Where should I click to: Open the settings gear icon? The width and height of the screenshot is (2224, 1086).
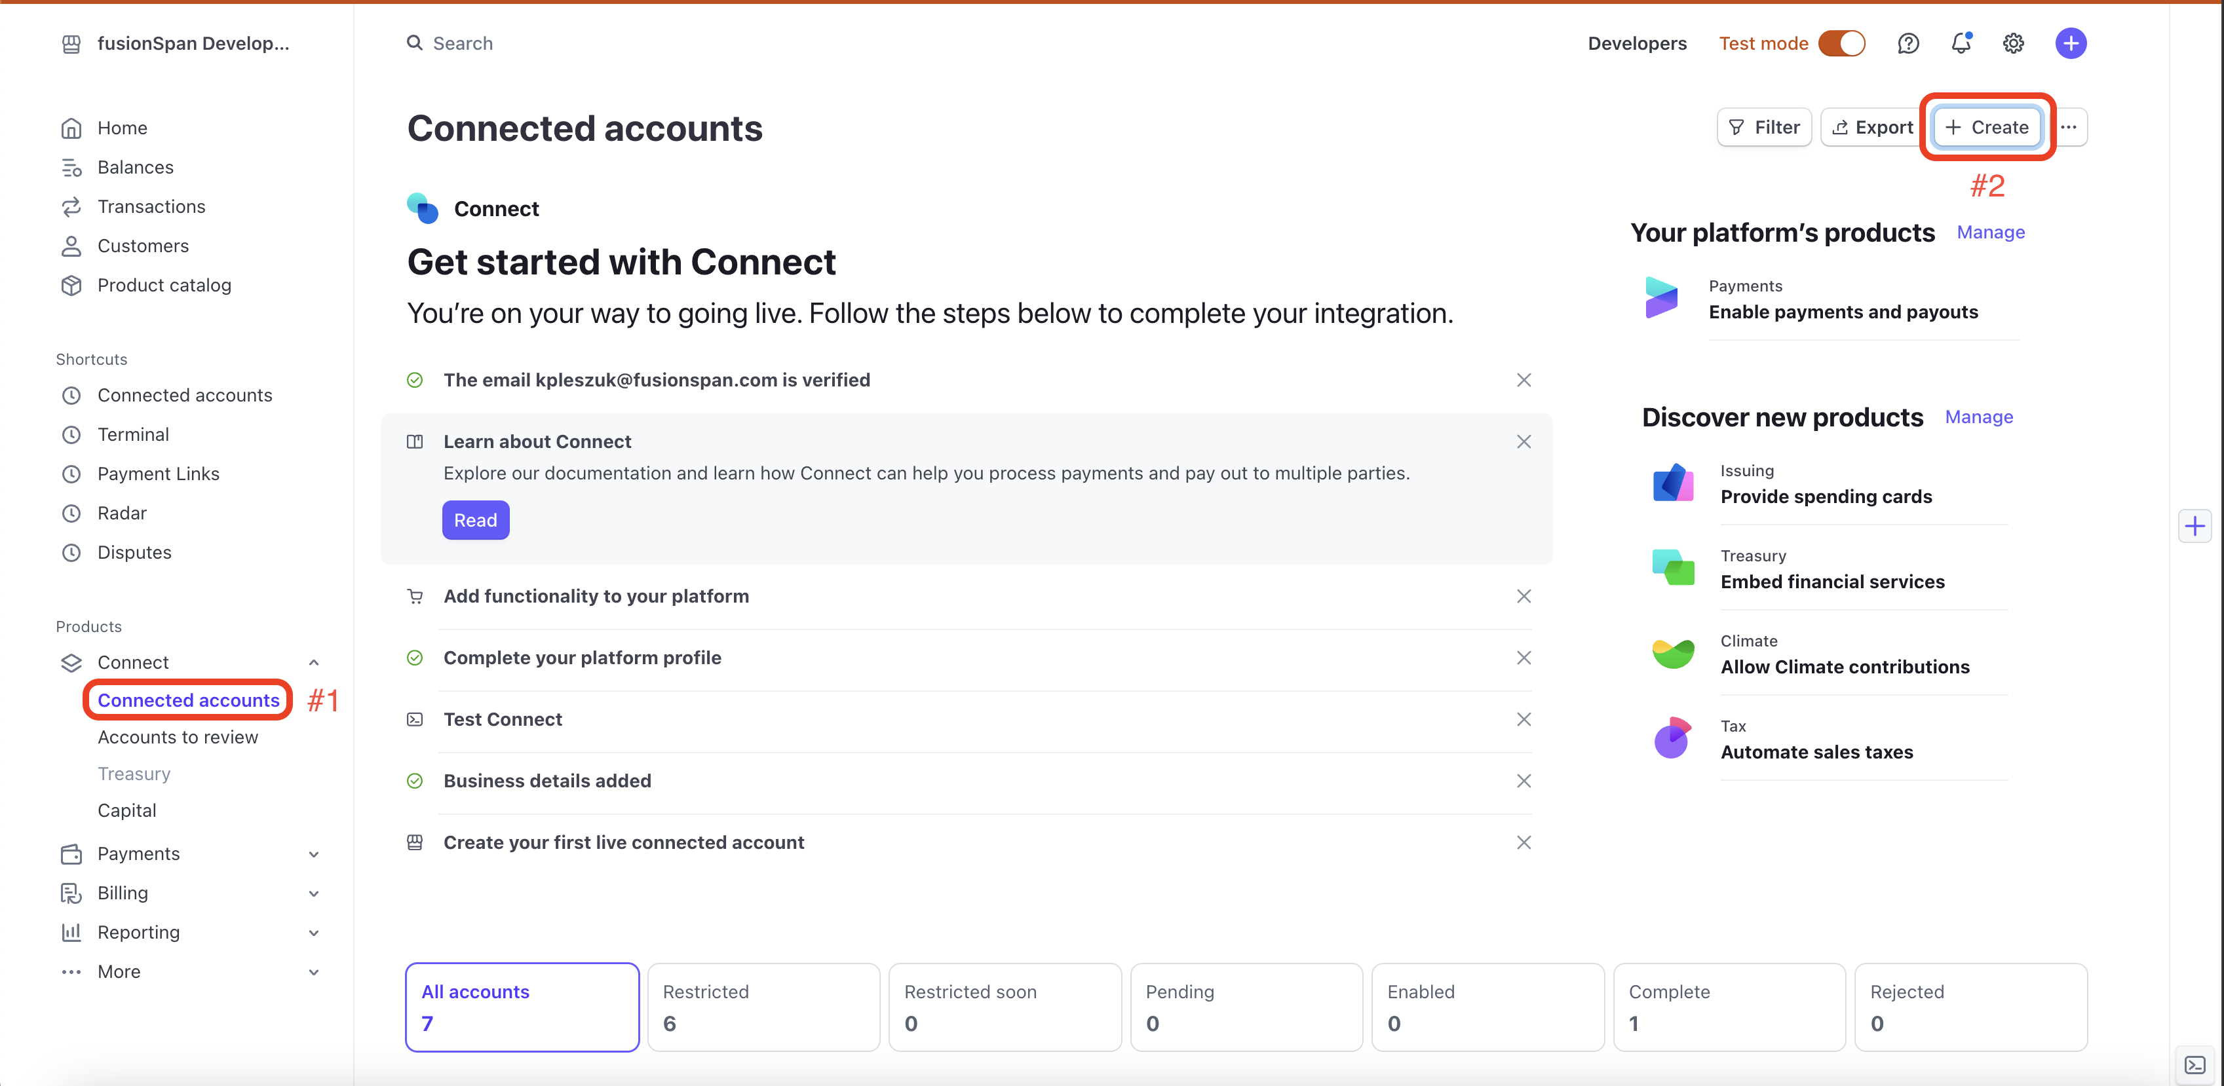(x=2014, y=43)
